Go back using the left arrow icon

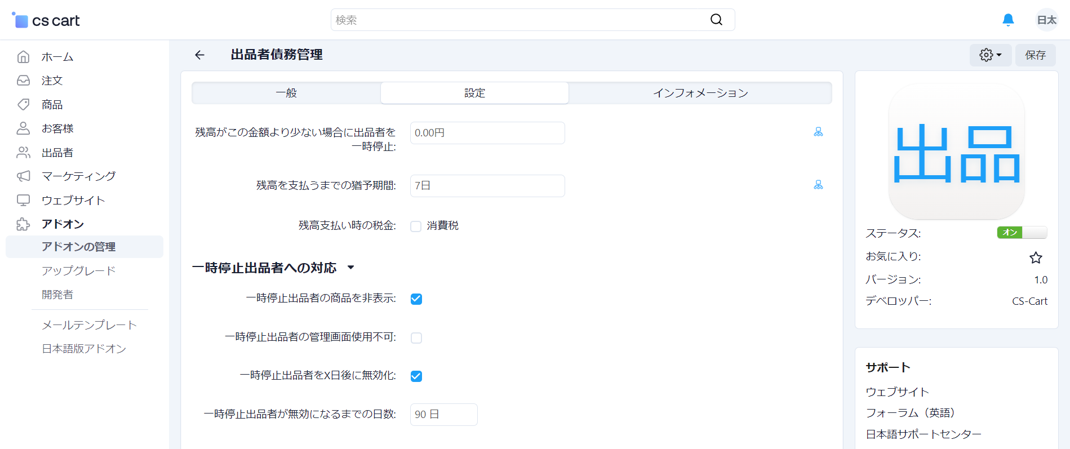tap(199, 55)
